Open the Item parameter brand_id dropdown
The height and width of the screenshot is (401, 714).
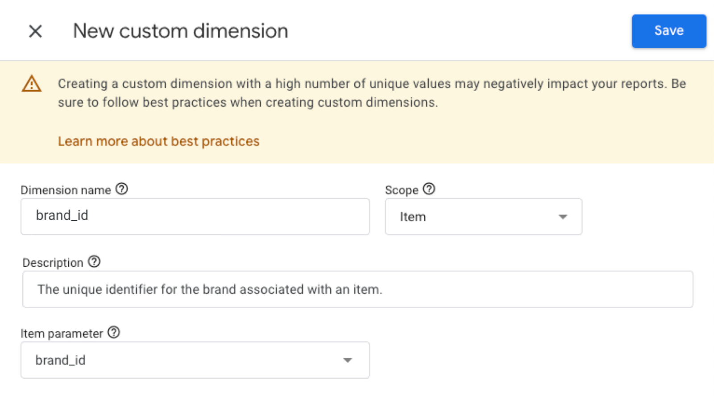(x=195, y=360)
